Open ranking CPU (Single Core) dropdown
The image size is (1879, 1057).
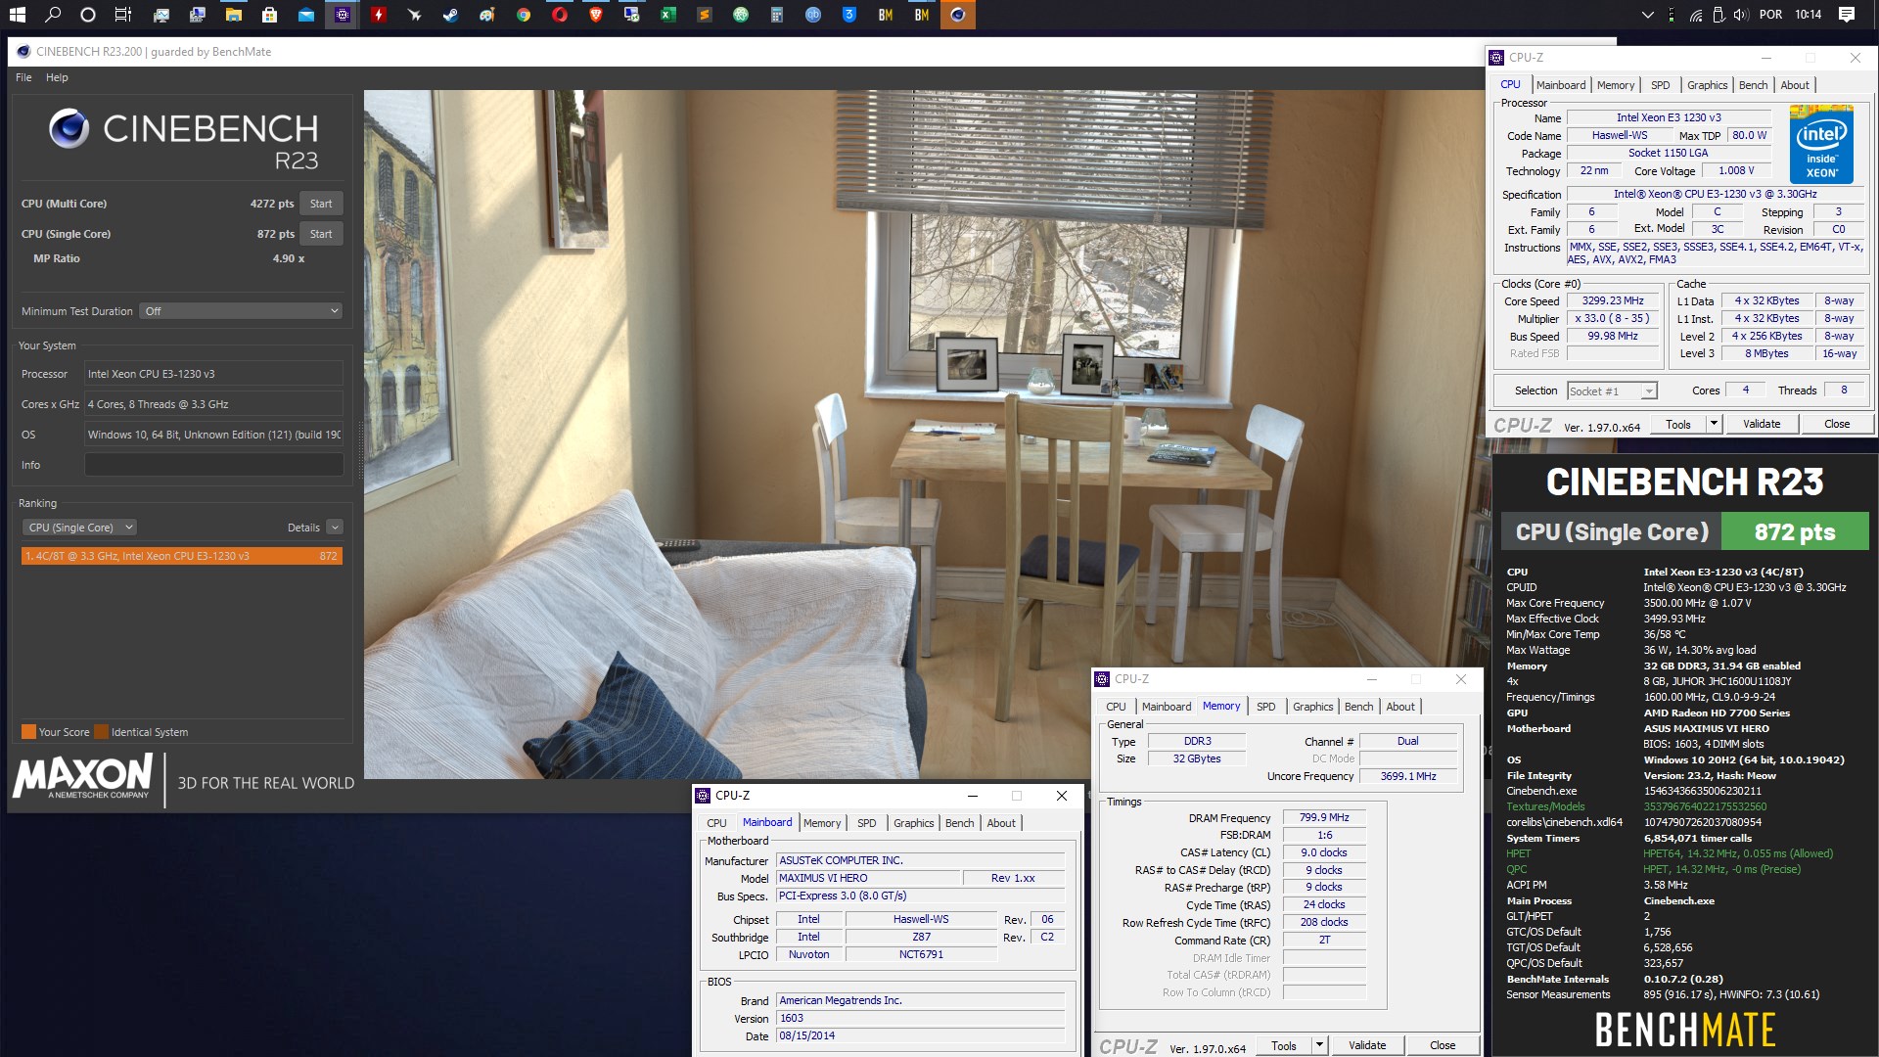pyautogui.click(x=79, y=528)
